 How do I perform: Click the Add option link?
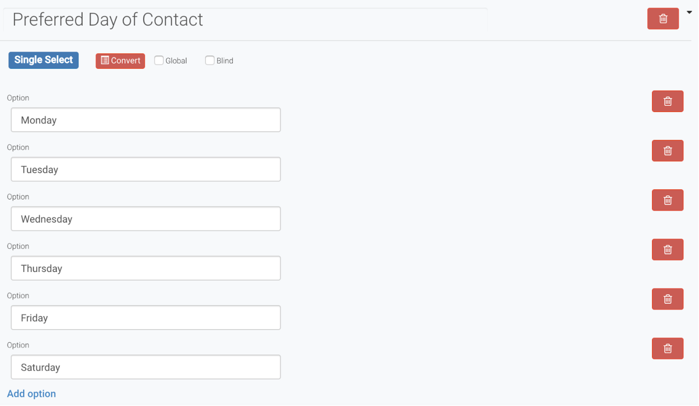coord(31,394)
